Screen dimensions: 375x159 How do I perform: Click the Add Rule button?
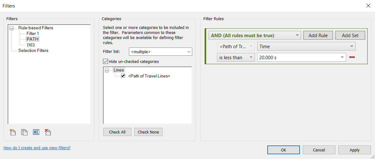tap(318, 35)
